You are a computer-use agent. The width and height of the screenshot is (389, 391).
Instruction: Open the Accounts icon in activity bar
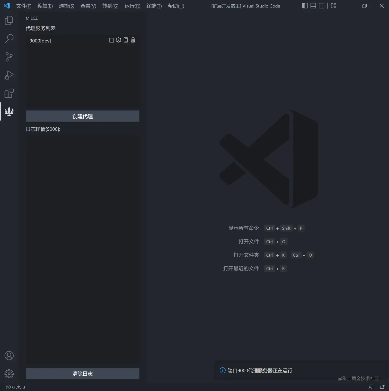pyautogui.click(x=9, y=355)
